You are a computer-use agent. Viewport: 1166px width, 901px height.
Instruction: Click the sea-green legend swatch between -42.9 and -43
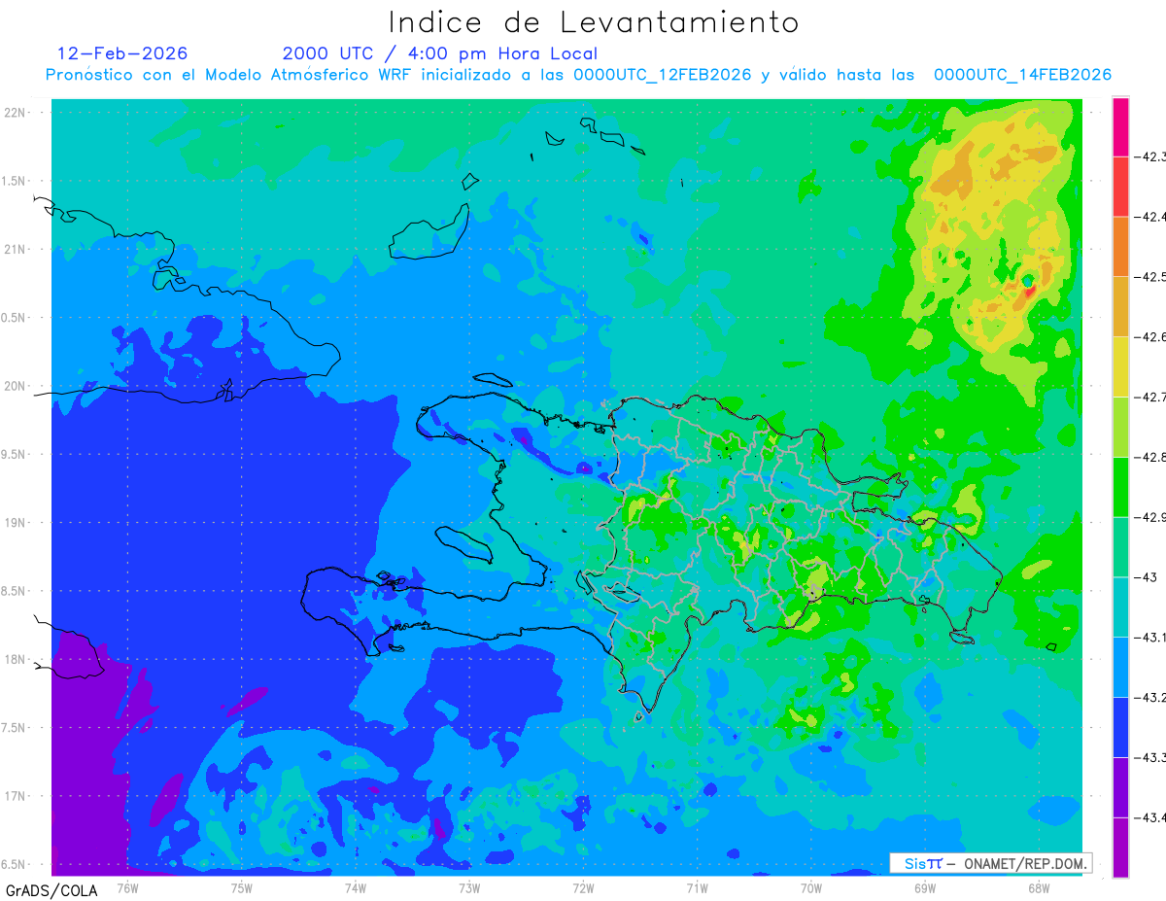coord(1120,547)
